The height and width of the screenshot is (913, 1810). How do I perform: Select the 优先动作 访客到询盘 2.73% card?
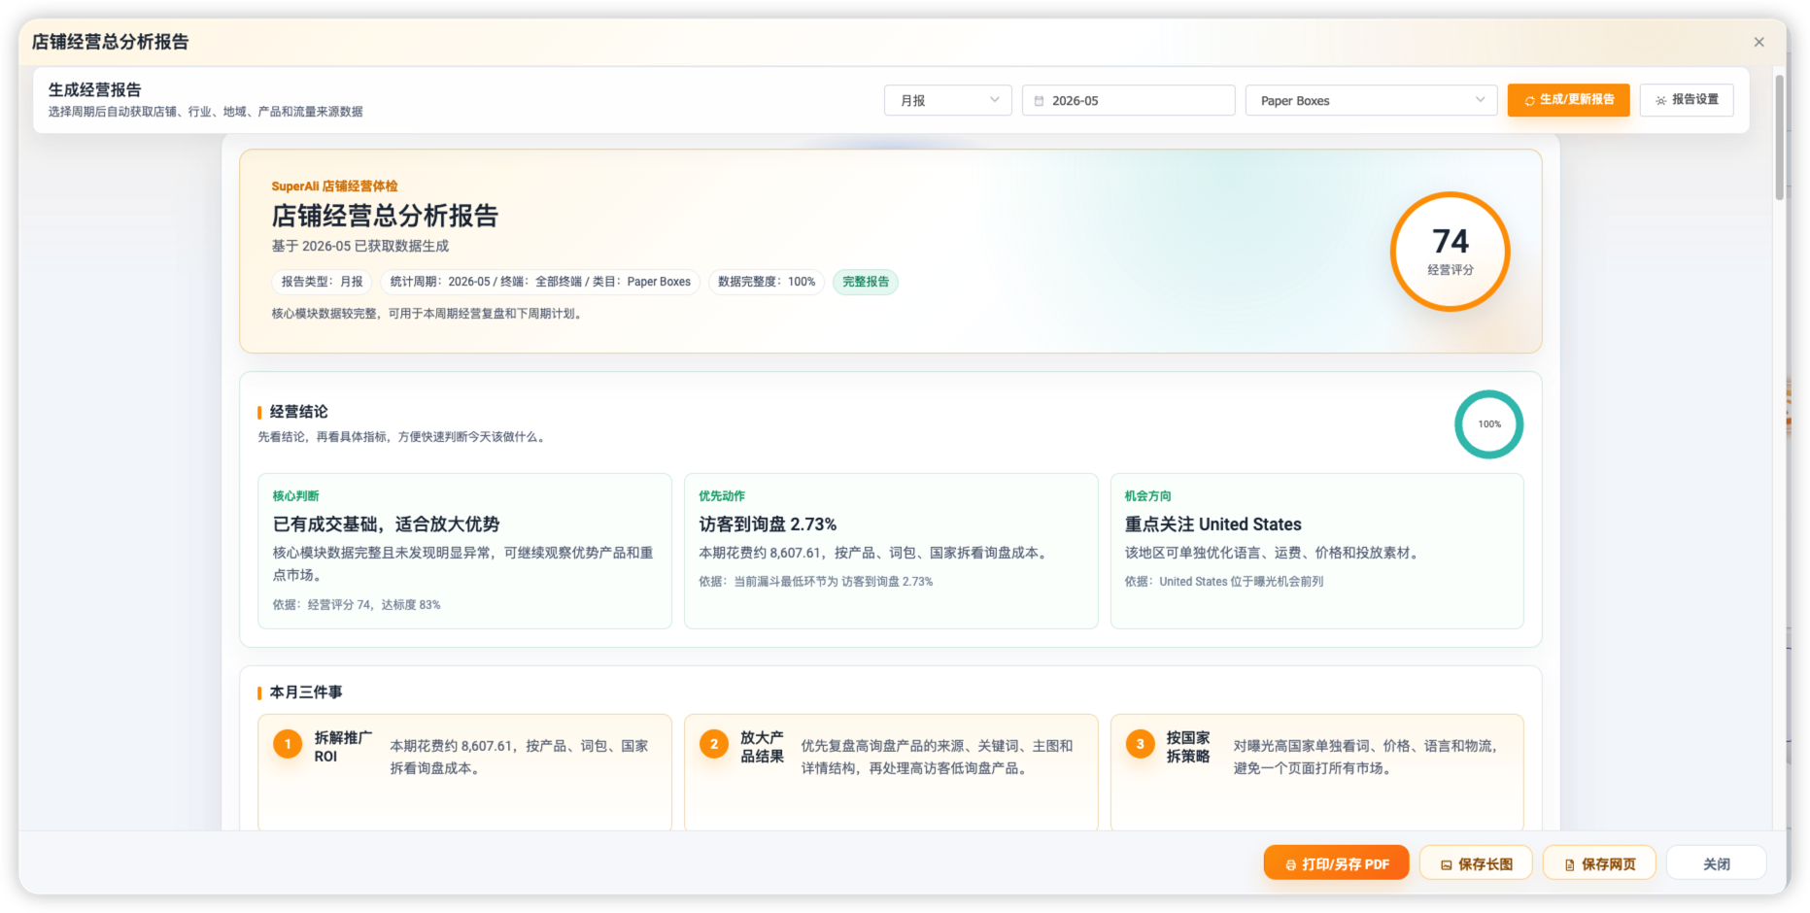pyautogui.click(x=891, y=551)
